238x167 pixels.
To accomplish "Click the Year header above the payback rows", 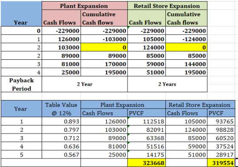I will coord(21,14).
